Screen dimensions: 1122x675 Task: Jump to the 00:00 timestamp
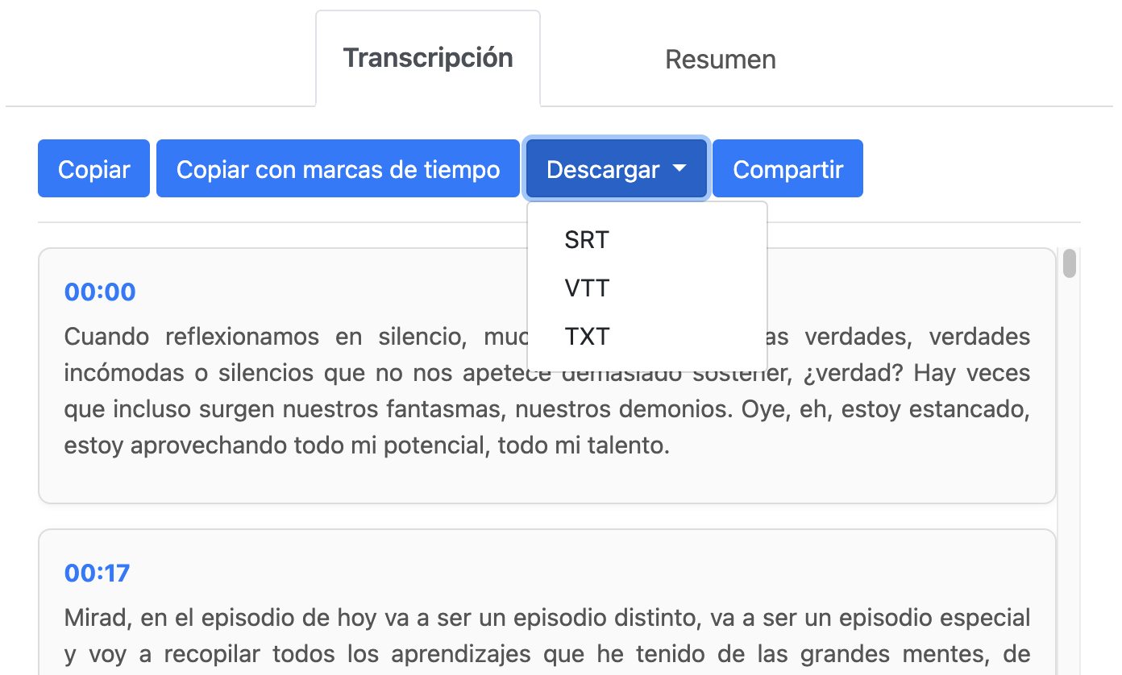pos(100,292)
